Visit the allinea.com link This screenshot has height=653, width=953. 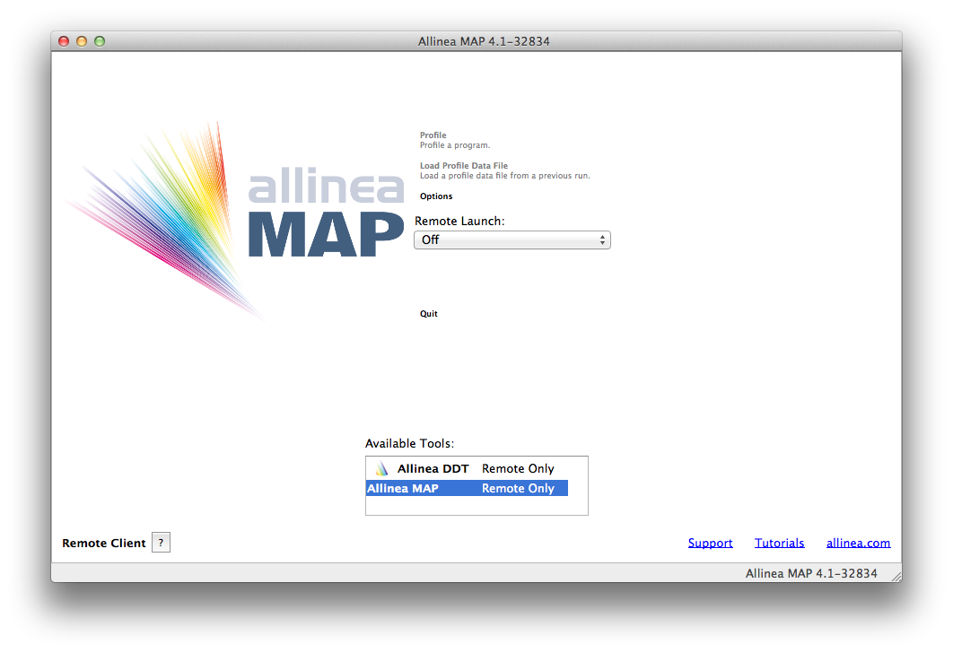(858, 543)
